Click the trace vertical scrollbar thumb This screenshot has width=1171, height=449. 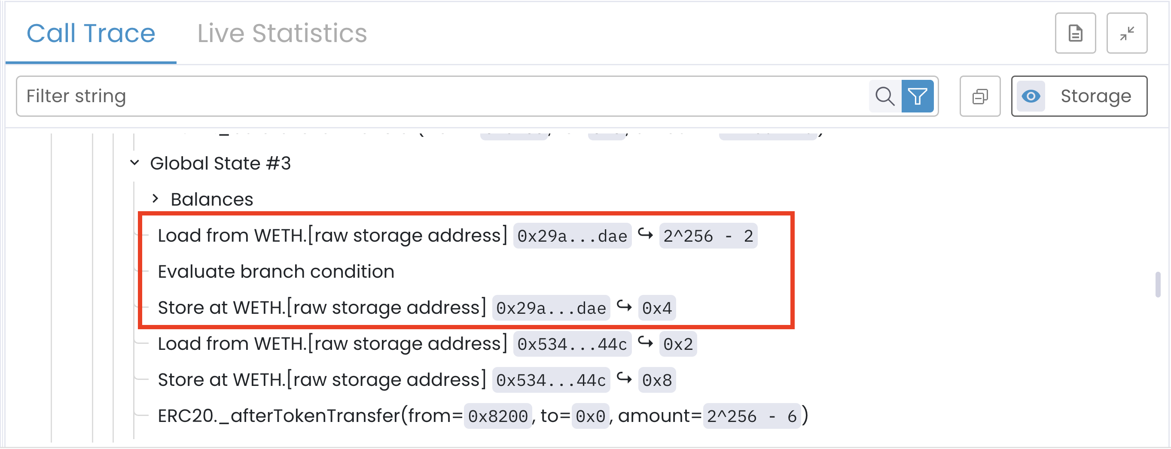(1157, 285)
